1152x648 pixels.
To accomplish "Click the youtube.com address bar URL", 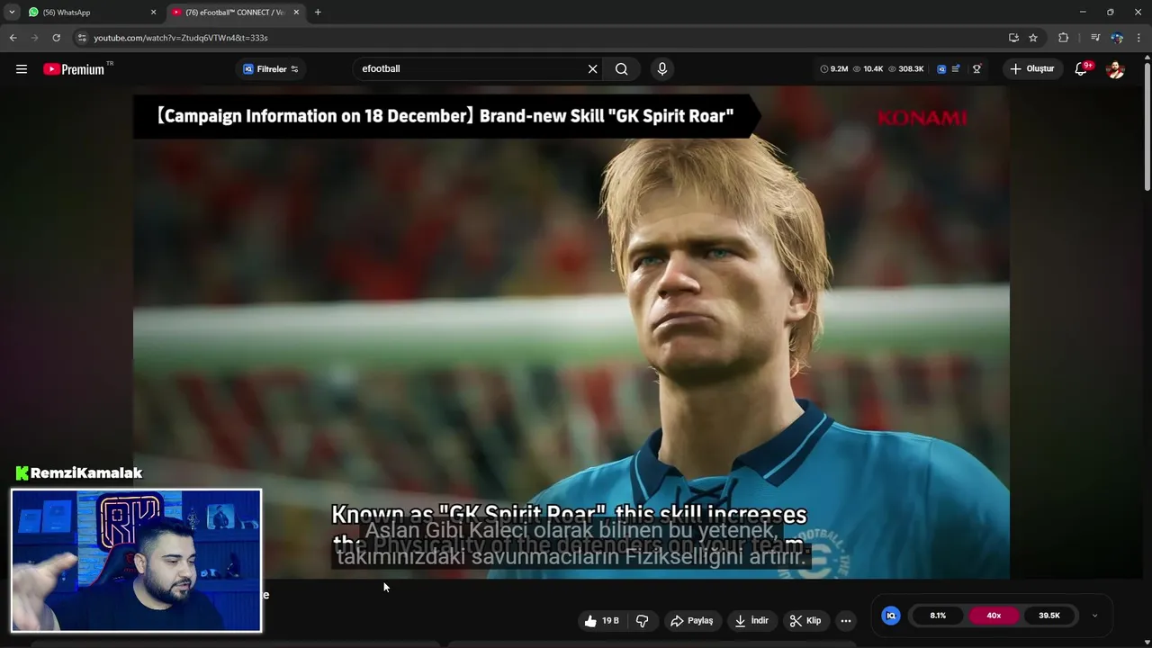I will [x=181, y=38].
